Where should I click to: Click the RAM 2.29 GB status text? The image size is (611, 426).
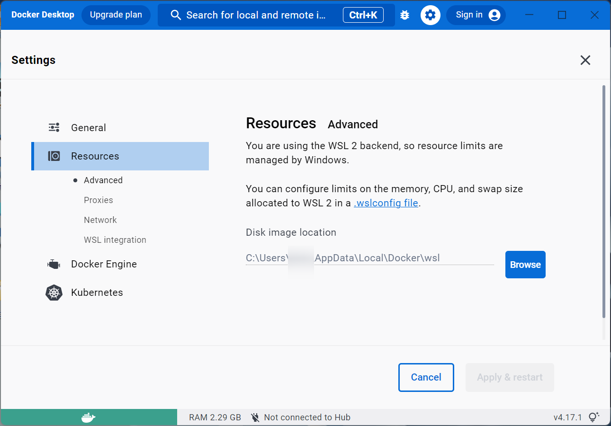tap(215, 417)
